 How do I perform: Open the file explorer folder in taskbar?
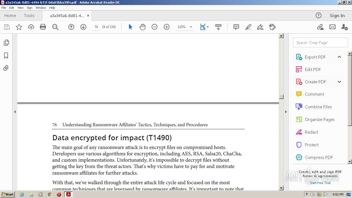(31, 194)
